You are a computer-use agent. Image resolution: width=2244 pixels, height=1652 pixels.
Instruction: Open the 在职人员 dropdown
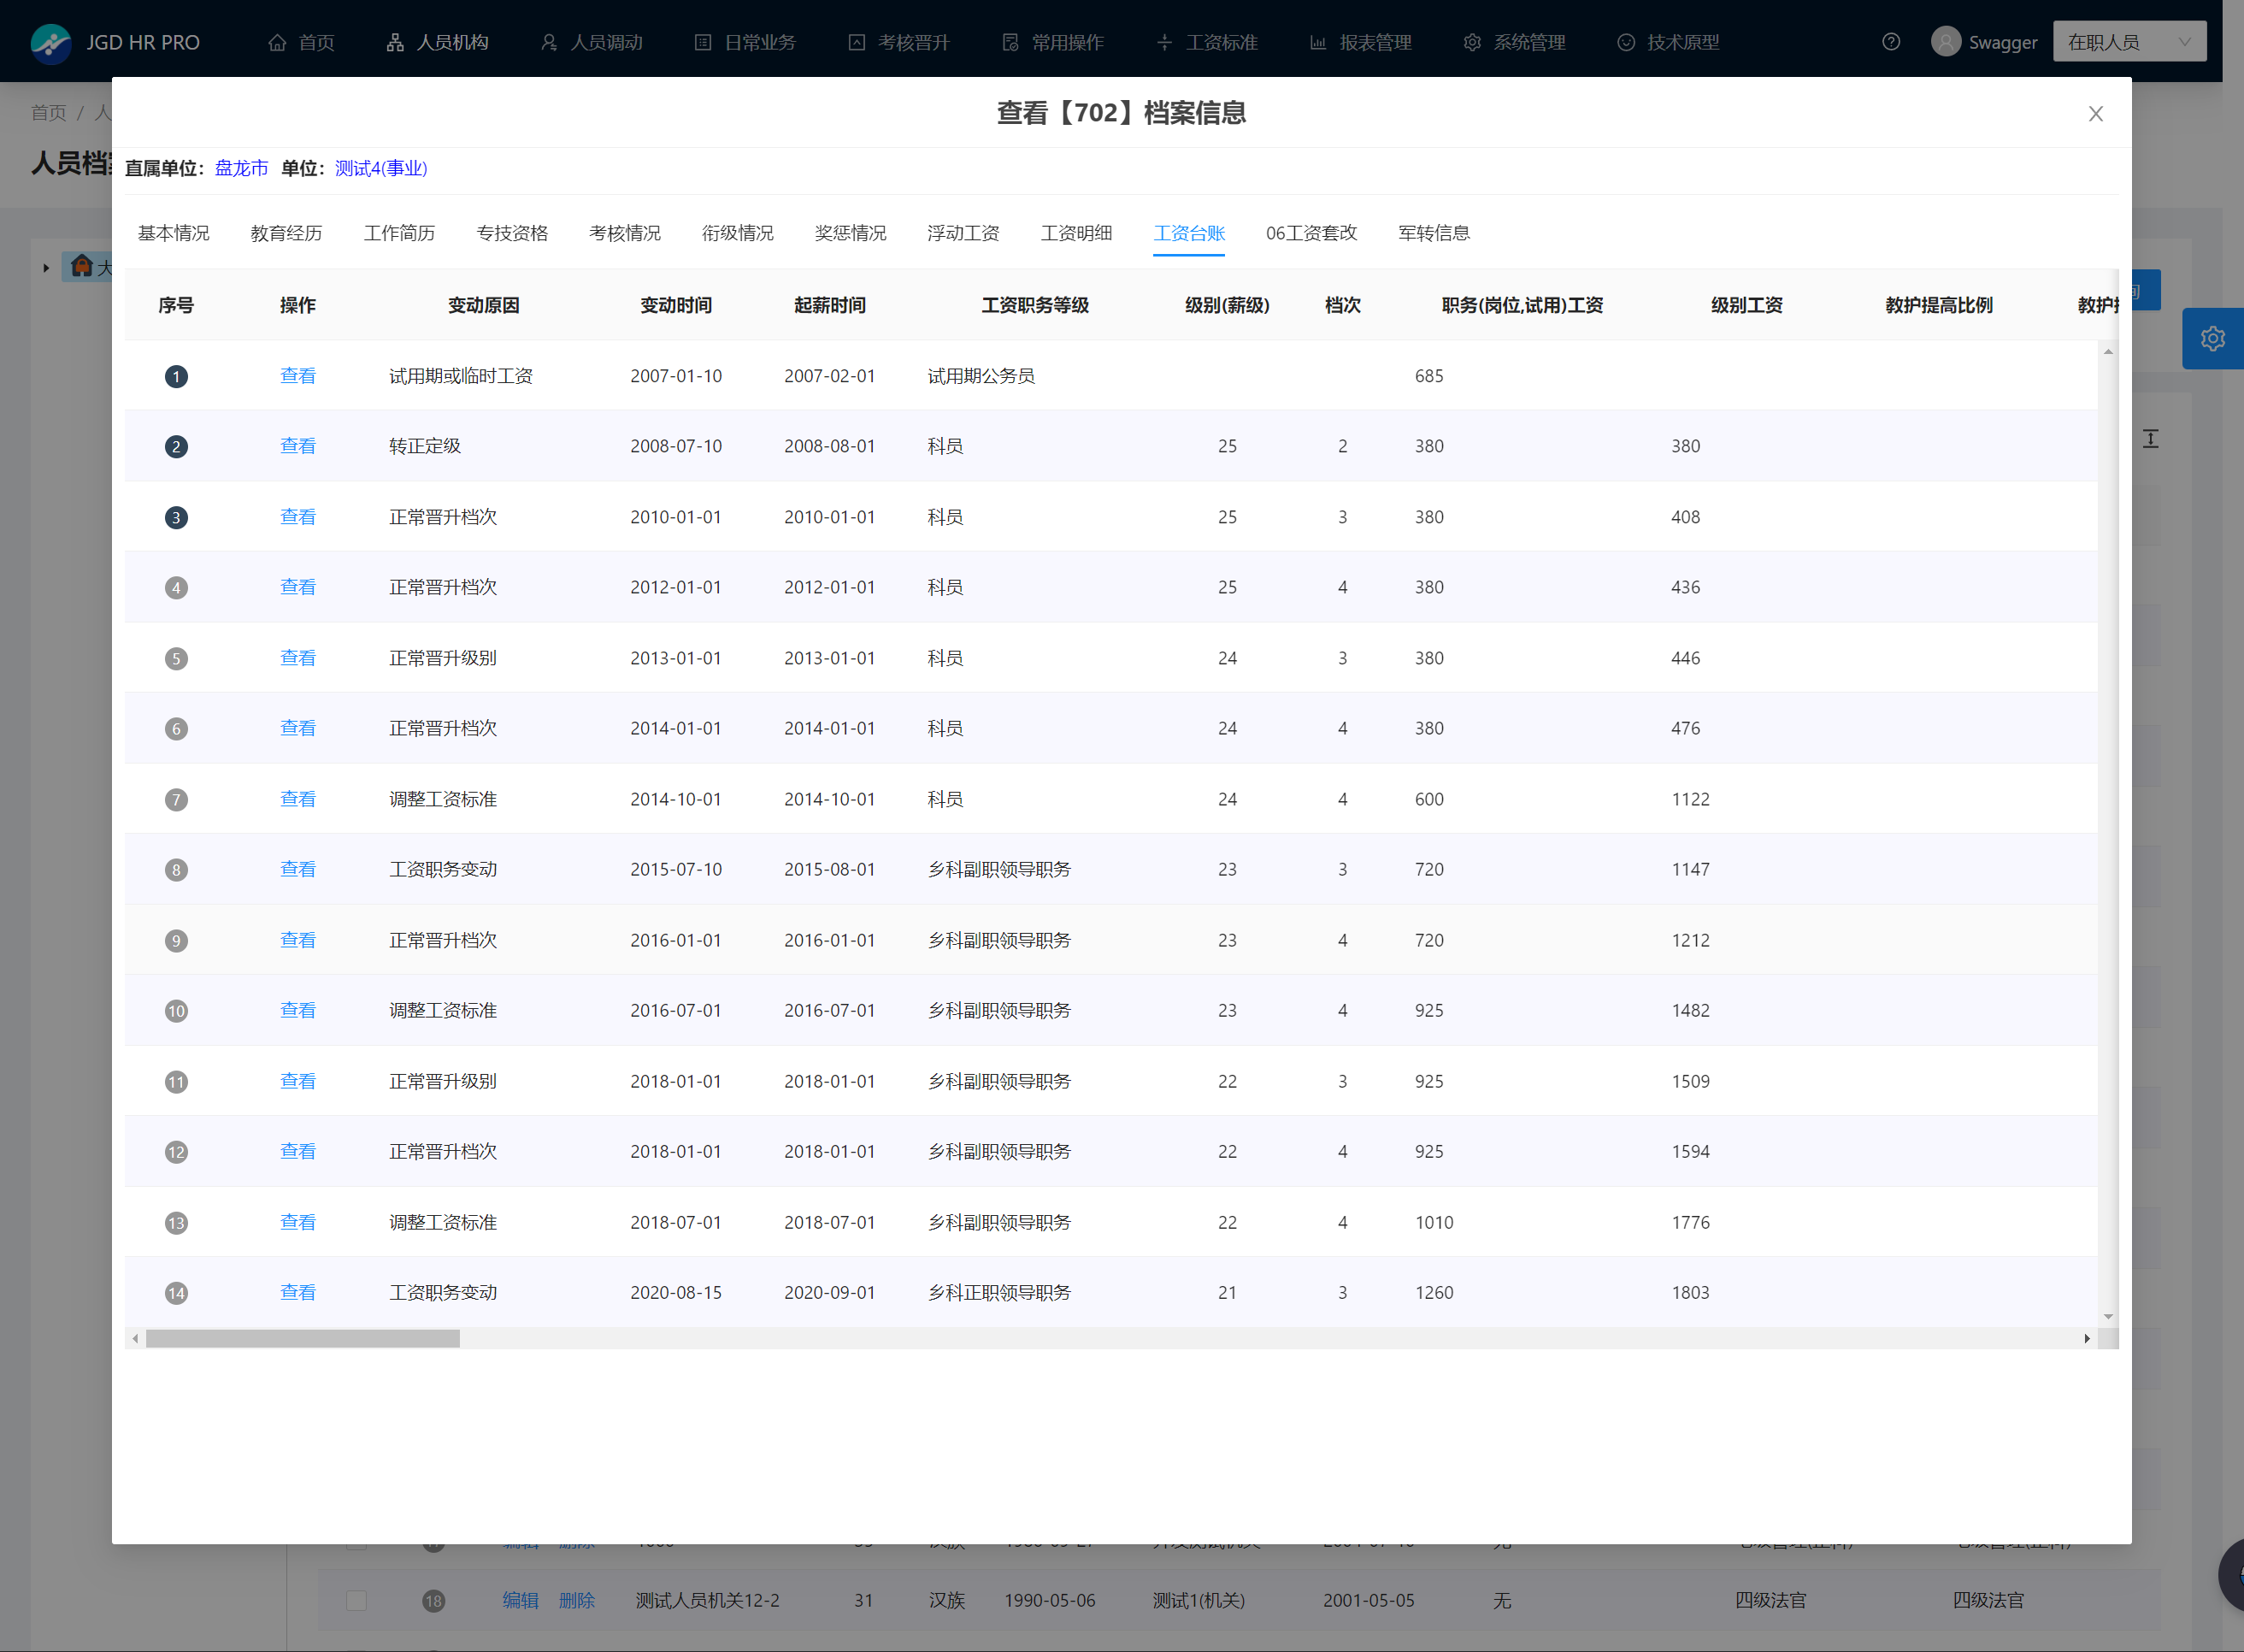(x=2129, y=42)
